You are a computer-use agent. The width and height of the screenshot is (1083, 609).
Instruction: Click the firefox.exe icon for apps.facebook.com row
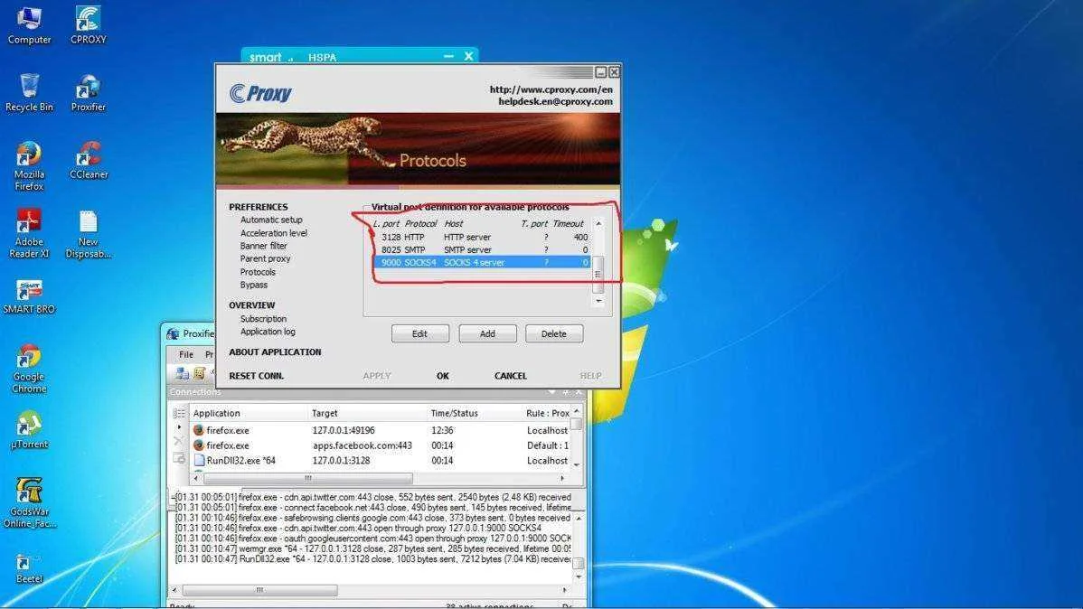pyautogui.click(x=199, y=445)
